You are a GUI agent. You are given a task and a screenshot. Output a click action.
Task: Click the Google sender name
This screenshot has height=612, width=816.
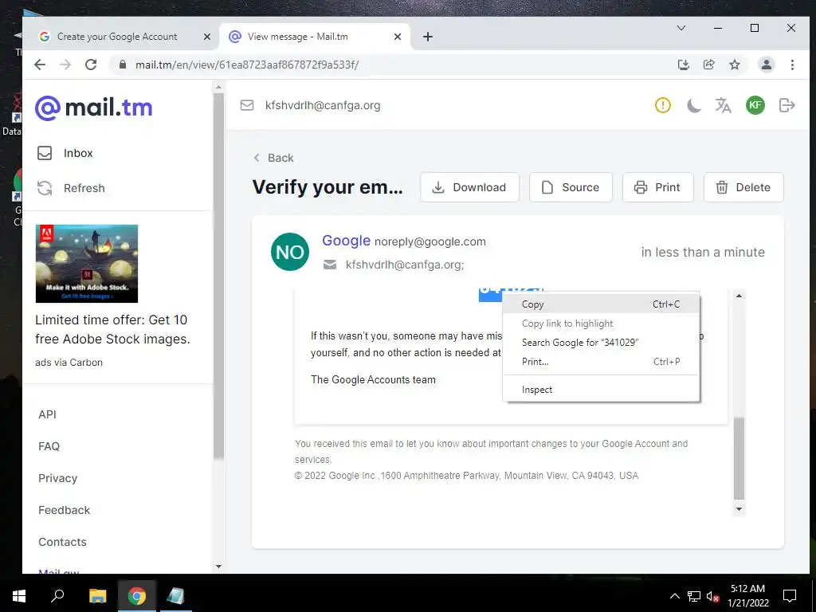[x=346, y=241]
